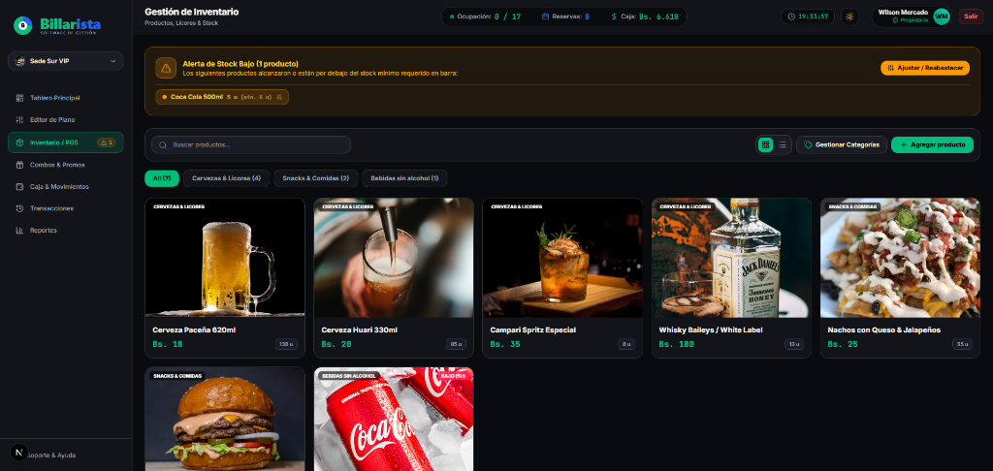
Task: Go to Editor de Plano
Action: pyautogui.click(x=66, y=119)
